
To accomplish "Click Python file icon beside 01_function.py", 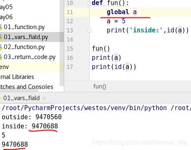I will point(1,27).
